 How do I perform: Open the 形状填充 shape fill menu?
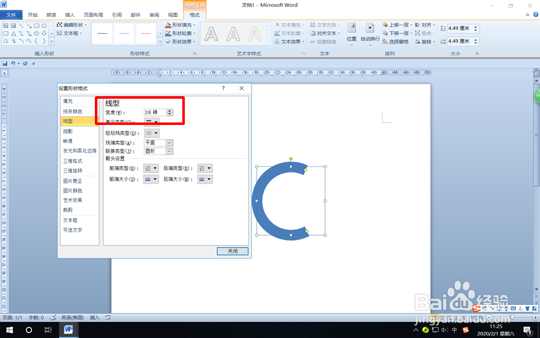pyautogui.click(x=180, y=25)
